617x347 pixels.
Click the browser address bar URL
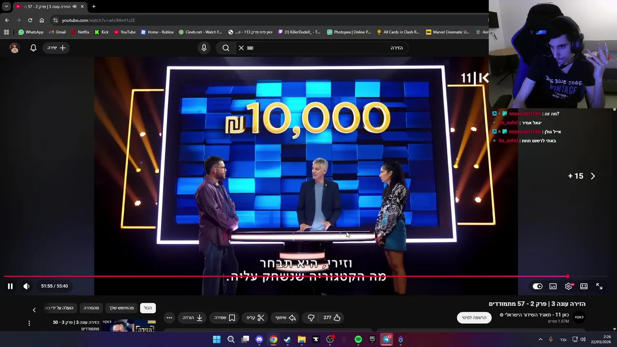pyautogui.click(x=98, y=20)
